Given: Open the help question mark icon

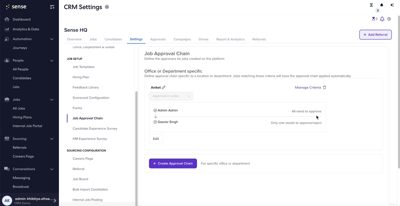Looking at the screenshot, I should click(x=389, y=19).
